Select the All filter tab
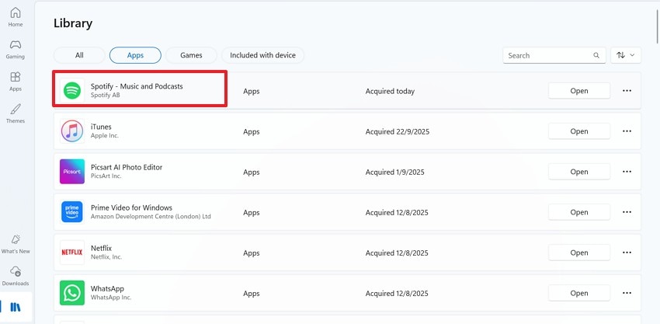This screenshot has width=660, height=324. coord(79,55)
